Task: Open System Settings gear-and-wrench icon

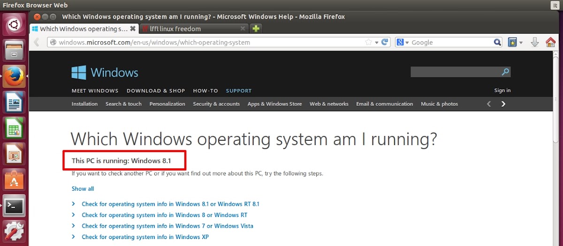Action: (14, 231)
